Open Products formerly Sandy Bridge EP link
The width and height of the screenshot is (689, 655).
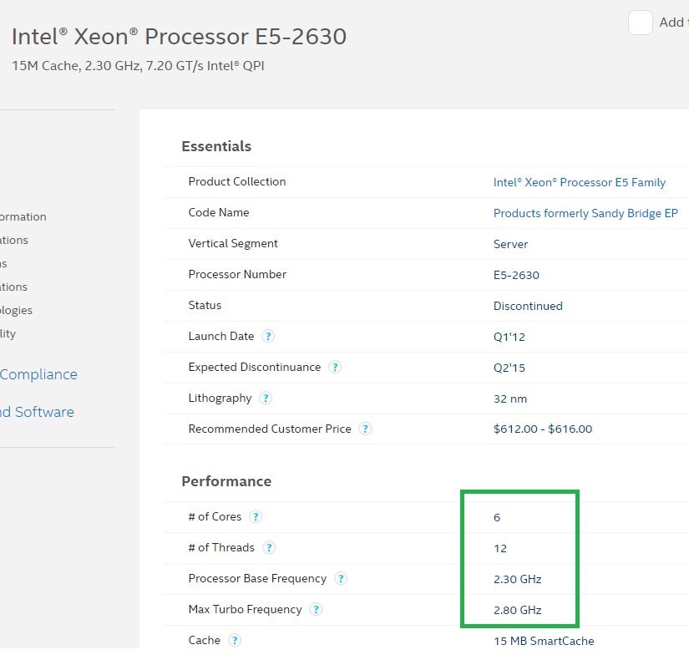[x=585, y=213]
